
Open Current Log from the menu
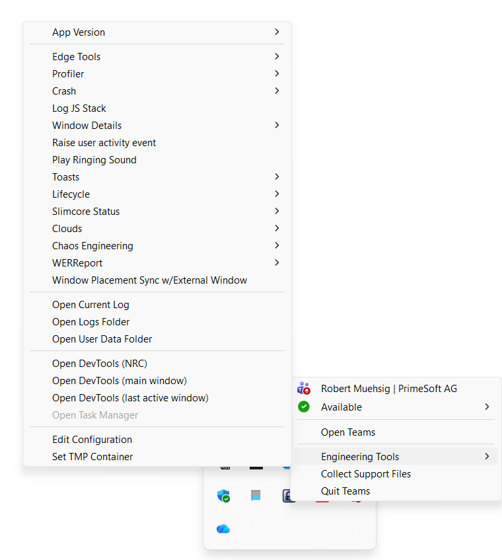[90, 305]
